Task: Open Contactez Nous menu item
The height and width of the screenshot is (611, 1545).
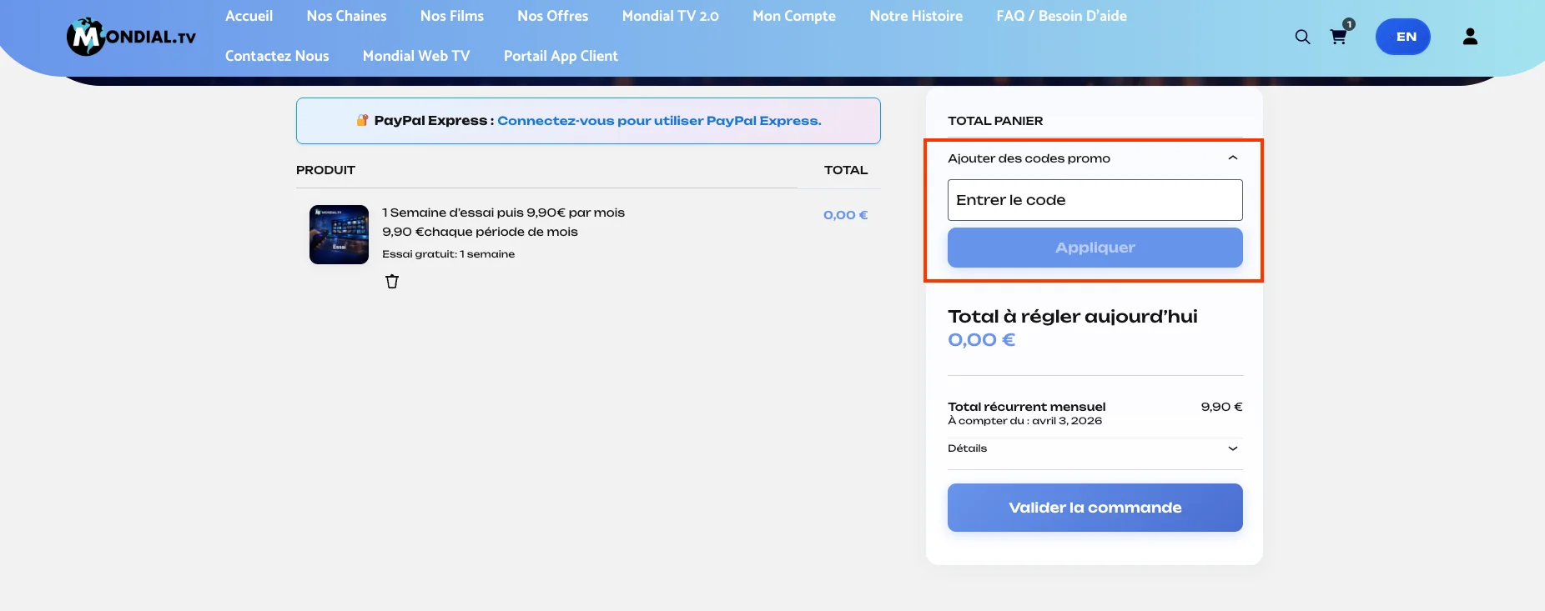Action: coord(277,56)
